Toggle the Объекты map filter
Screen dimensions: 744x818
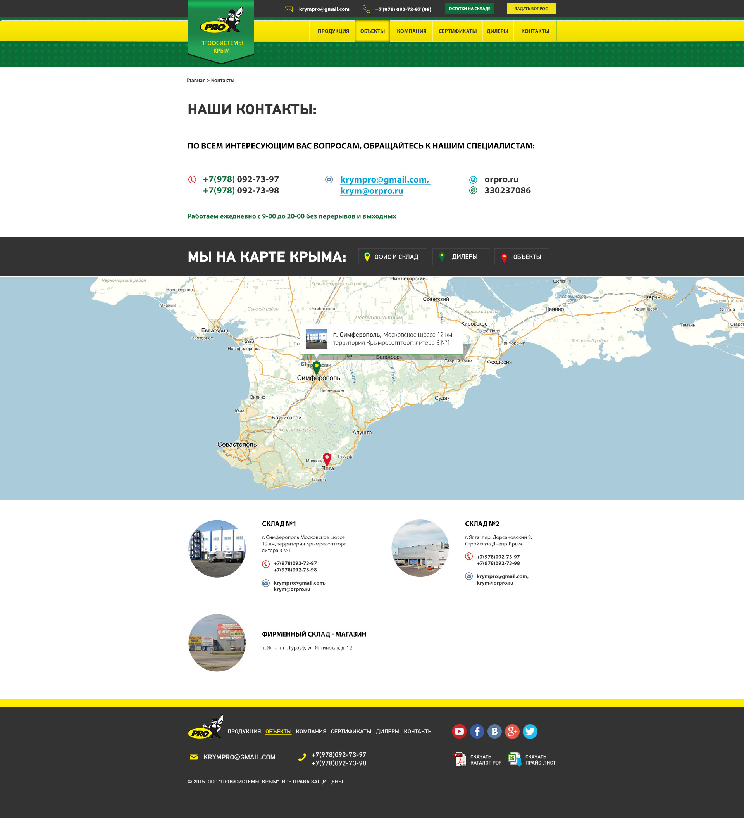(521, 257)
